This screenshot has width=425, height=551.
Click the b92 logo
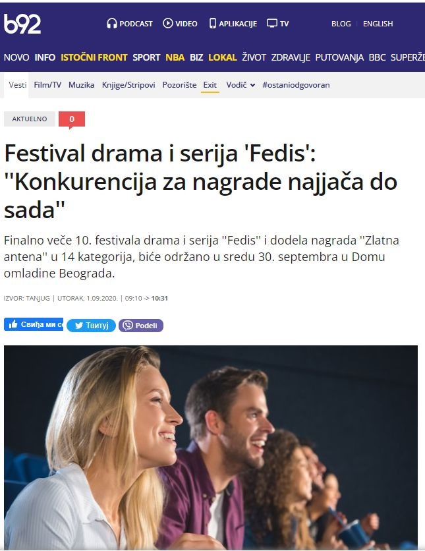tap(22, 24)
